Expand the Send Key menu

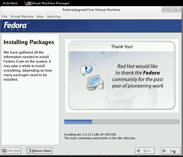click(x=54, y=16)
